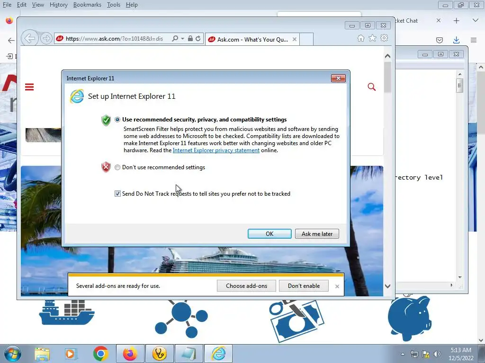The height and width of the screenshot is (363, 485).
Task: Select Use recommended security settings radio button
Action: tap(117, 120)
